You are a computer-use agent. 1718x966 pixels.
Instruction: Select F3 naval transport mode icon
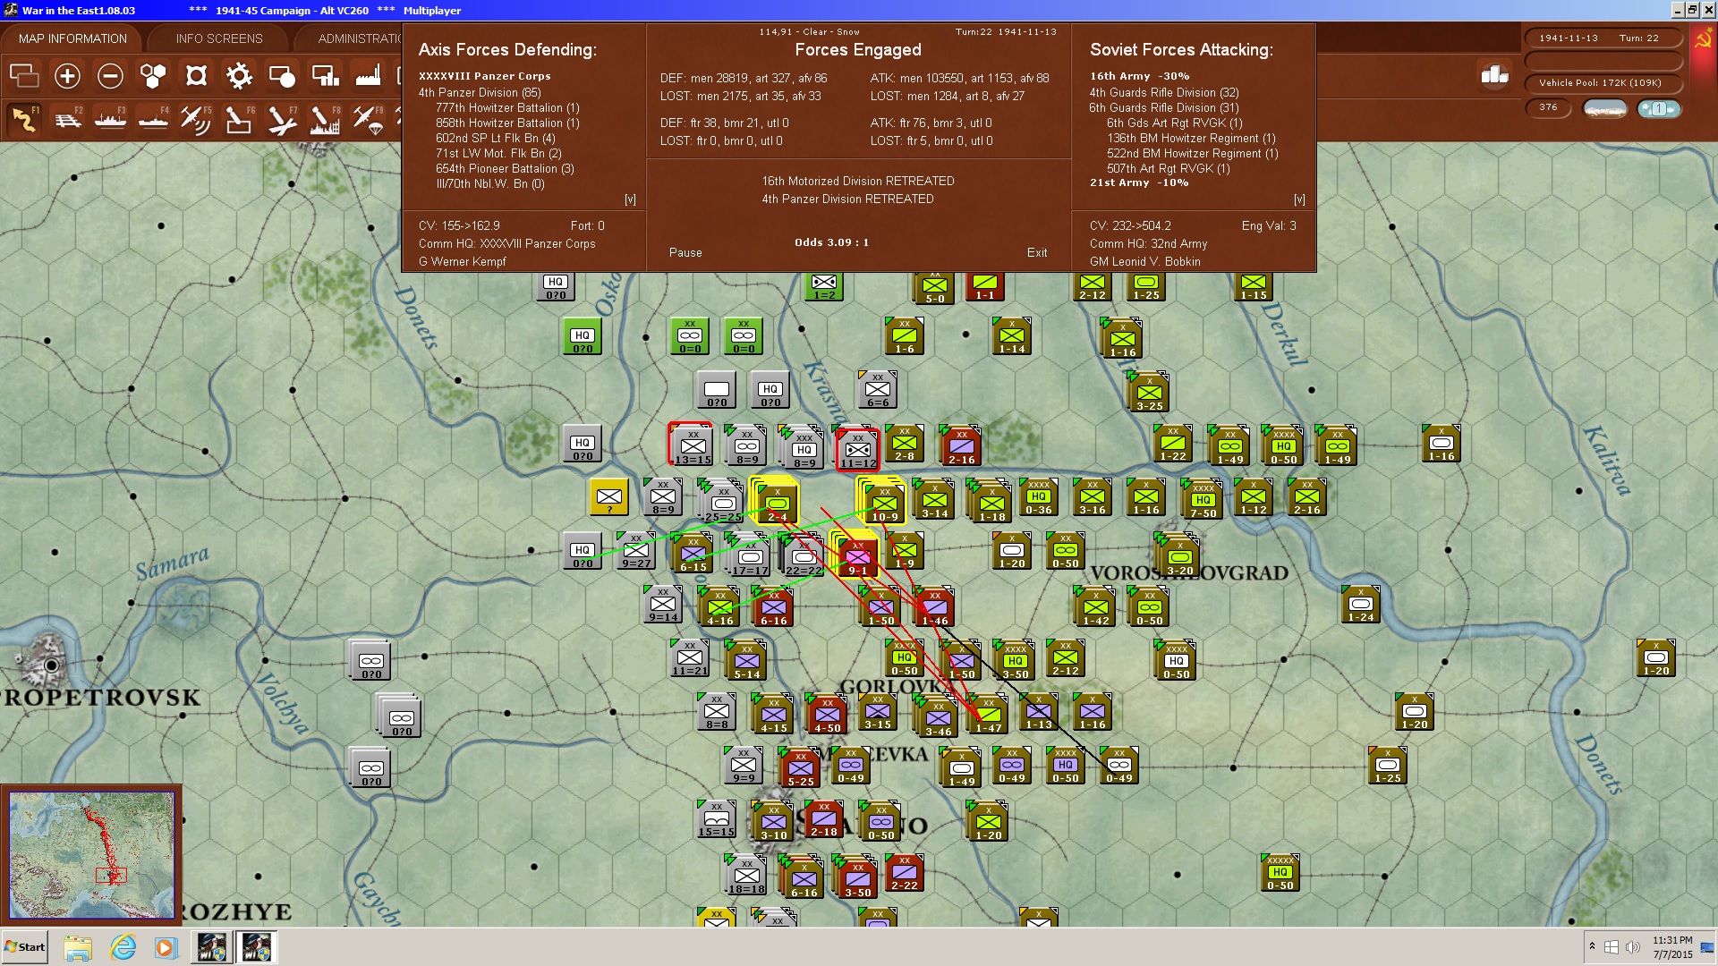click(110, 119)
